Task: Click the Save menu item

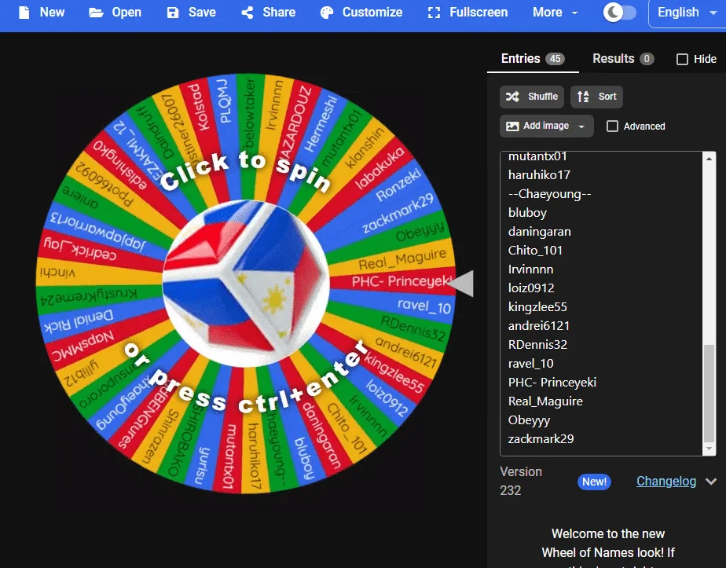Action: 191,13
